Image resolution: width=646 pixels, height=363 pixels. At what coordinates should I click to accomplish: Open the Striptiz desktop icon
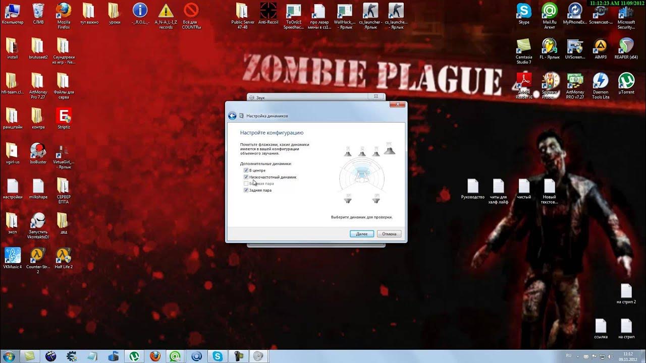click(64, 118)
